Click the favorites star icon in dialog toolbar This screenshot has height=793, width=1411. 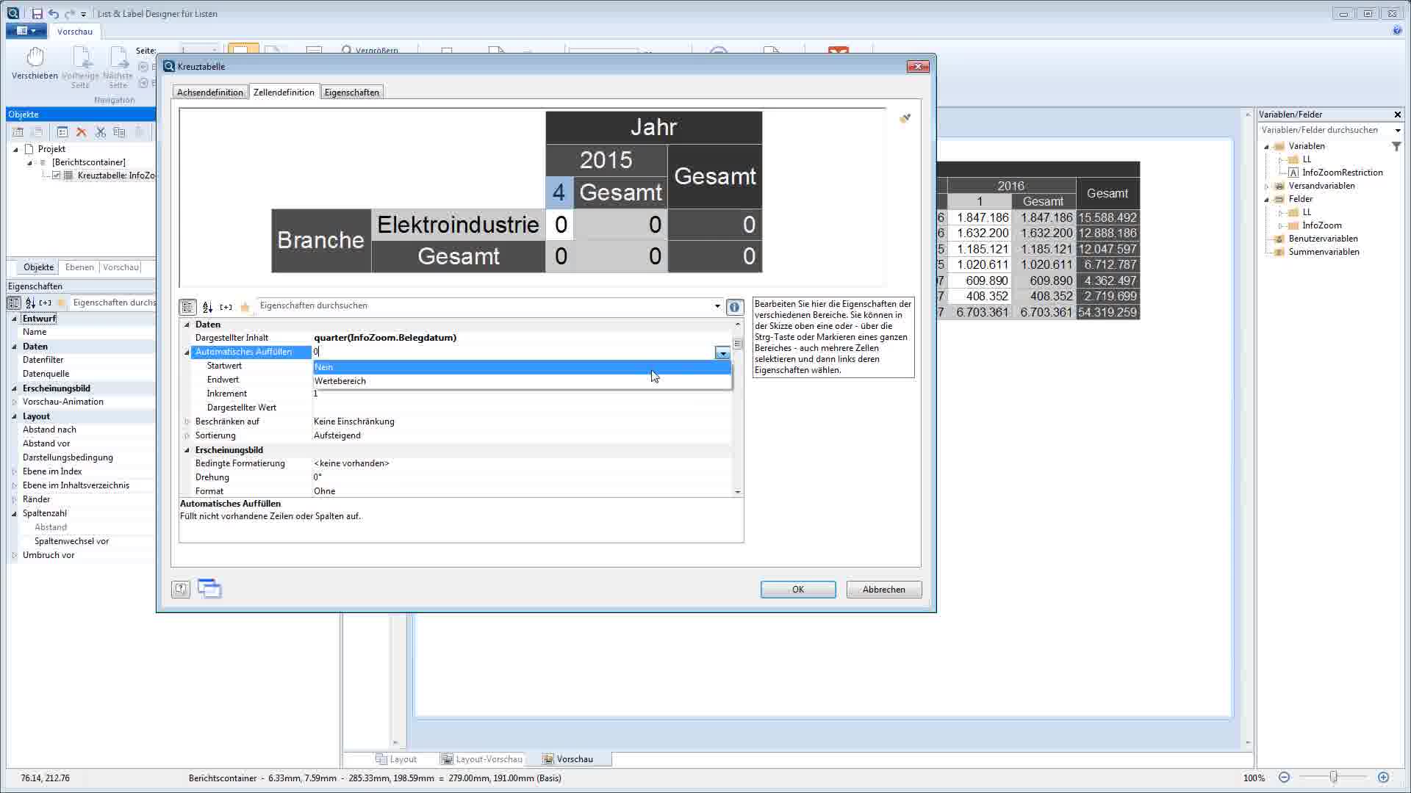click(x=245, y=307)
